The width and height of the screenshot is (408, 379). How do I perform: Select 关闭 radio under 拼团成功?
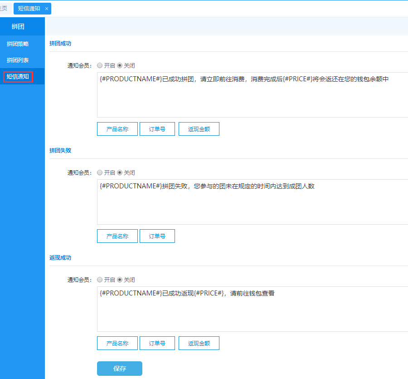point(120,65)
